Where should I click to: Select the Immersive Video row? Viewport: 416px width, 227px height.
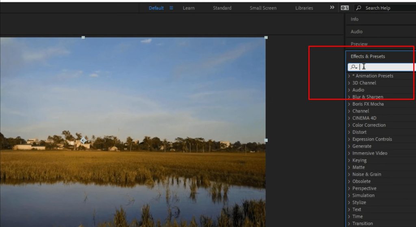point(381,153)
